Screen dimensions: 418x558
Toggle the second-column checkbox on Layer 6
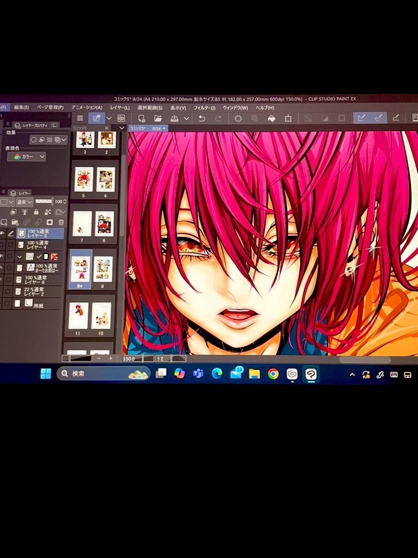point(8,280)
